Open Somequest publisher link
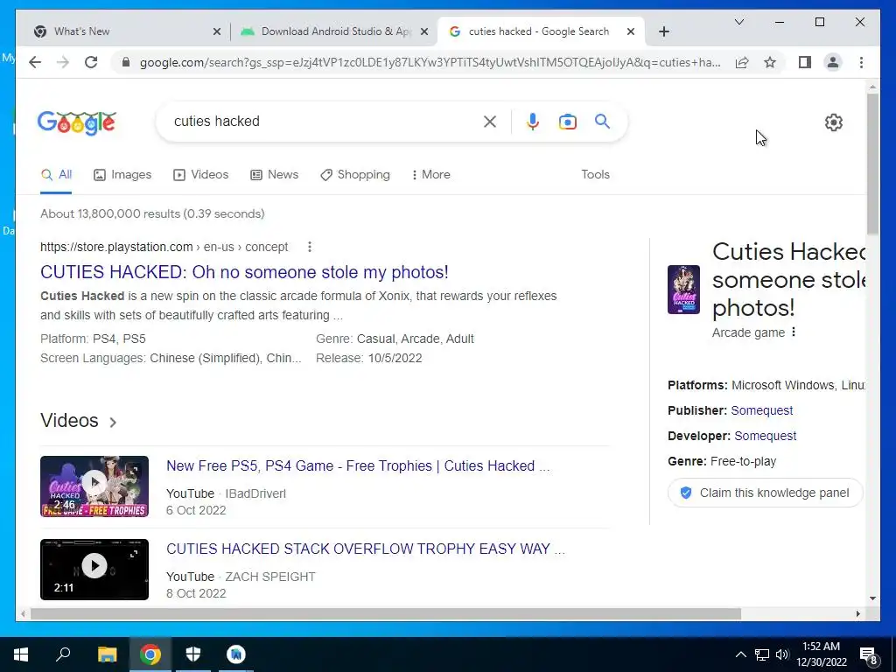The height and width of the screenshot is (672, 896). pyautogui.click(x=762, y=410)
